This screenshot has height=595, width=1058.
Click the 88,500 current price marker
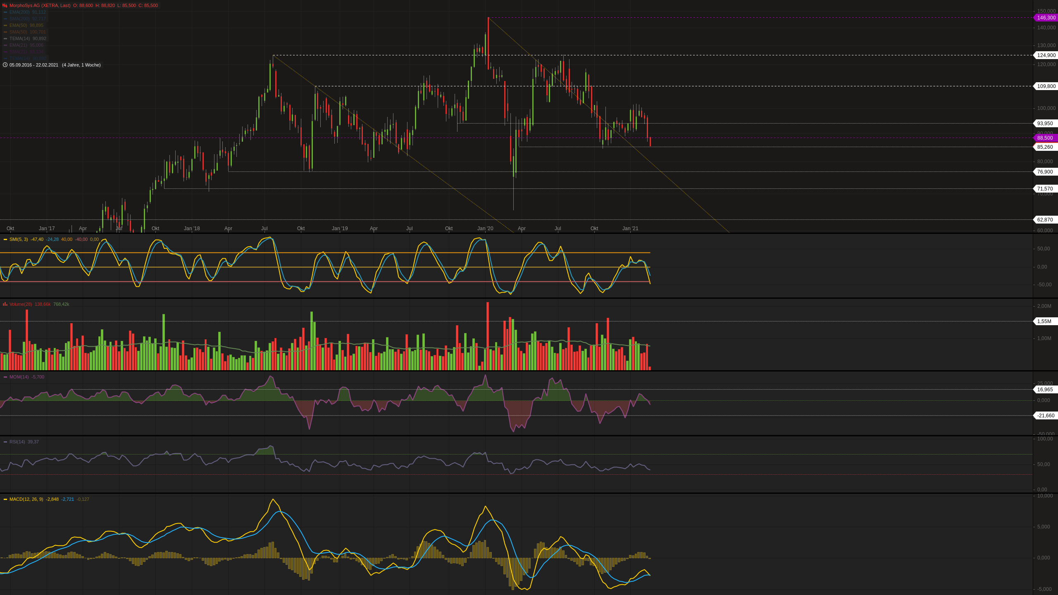(1045, 138)
